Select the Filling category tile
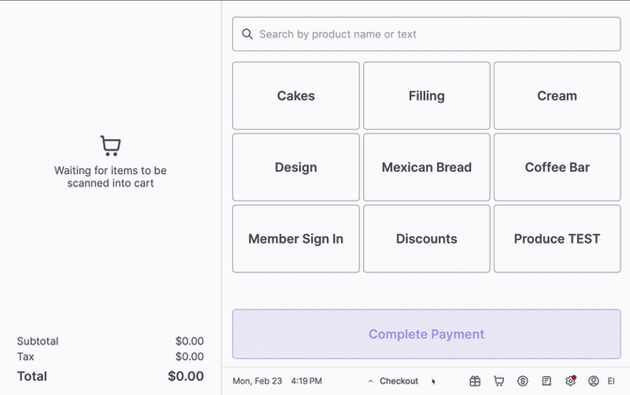 (427, 96)
